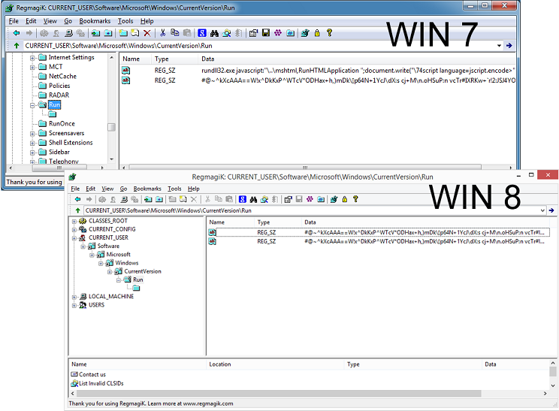
Task: Click blue Go arrow at right of Win 8 address bar
Action: tap(551, 210)
